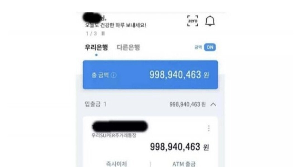The image size is (301, 167).
Task: Toggle the 금액 ON switch
Action: pos(210,47)
